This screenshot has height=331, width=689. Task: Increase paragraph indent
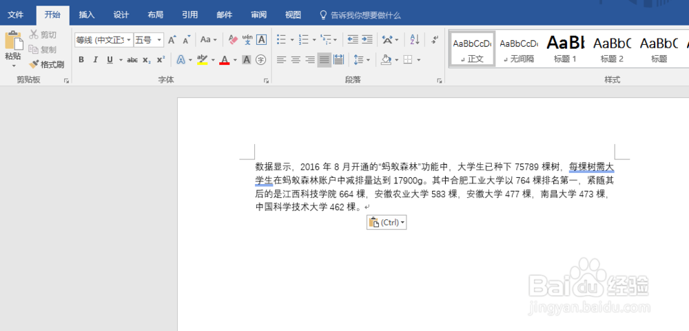tap(367, 40)
